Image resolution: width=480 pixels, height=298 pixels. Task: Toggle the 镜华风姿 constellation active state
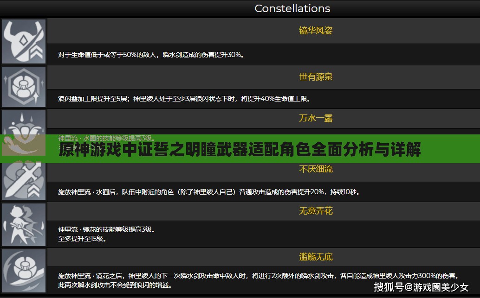[316, 31]
